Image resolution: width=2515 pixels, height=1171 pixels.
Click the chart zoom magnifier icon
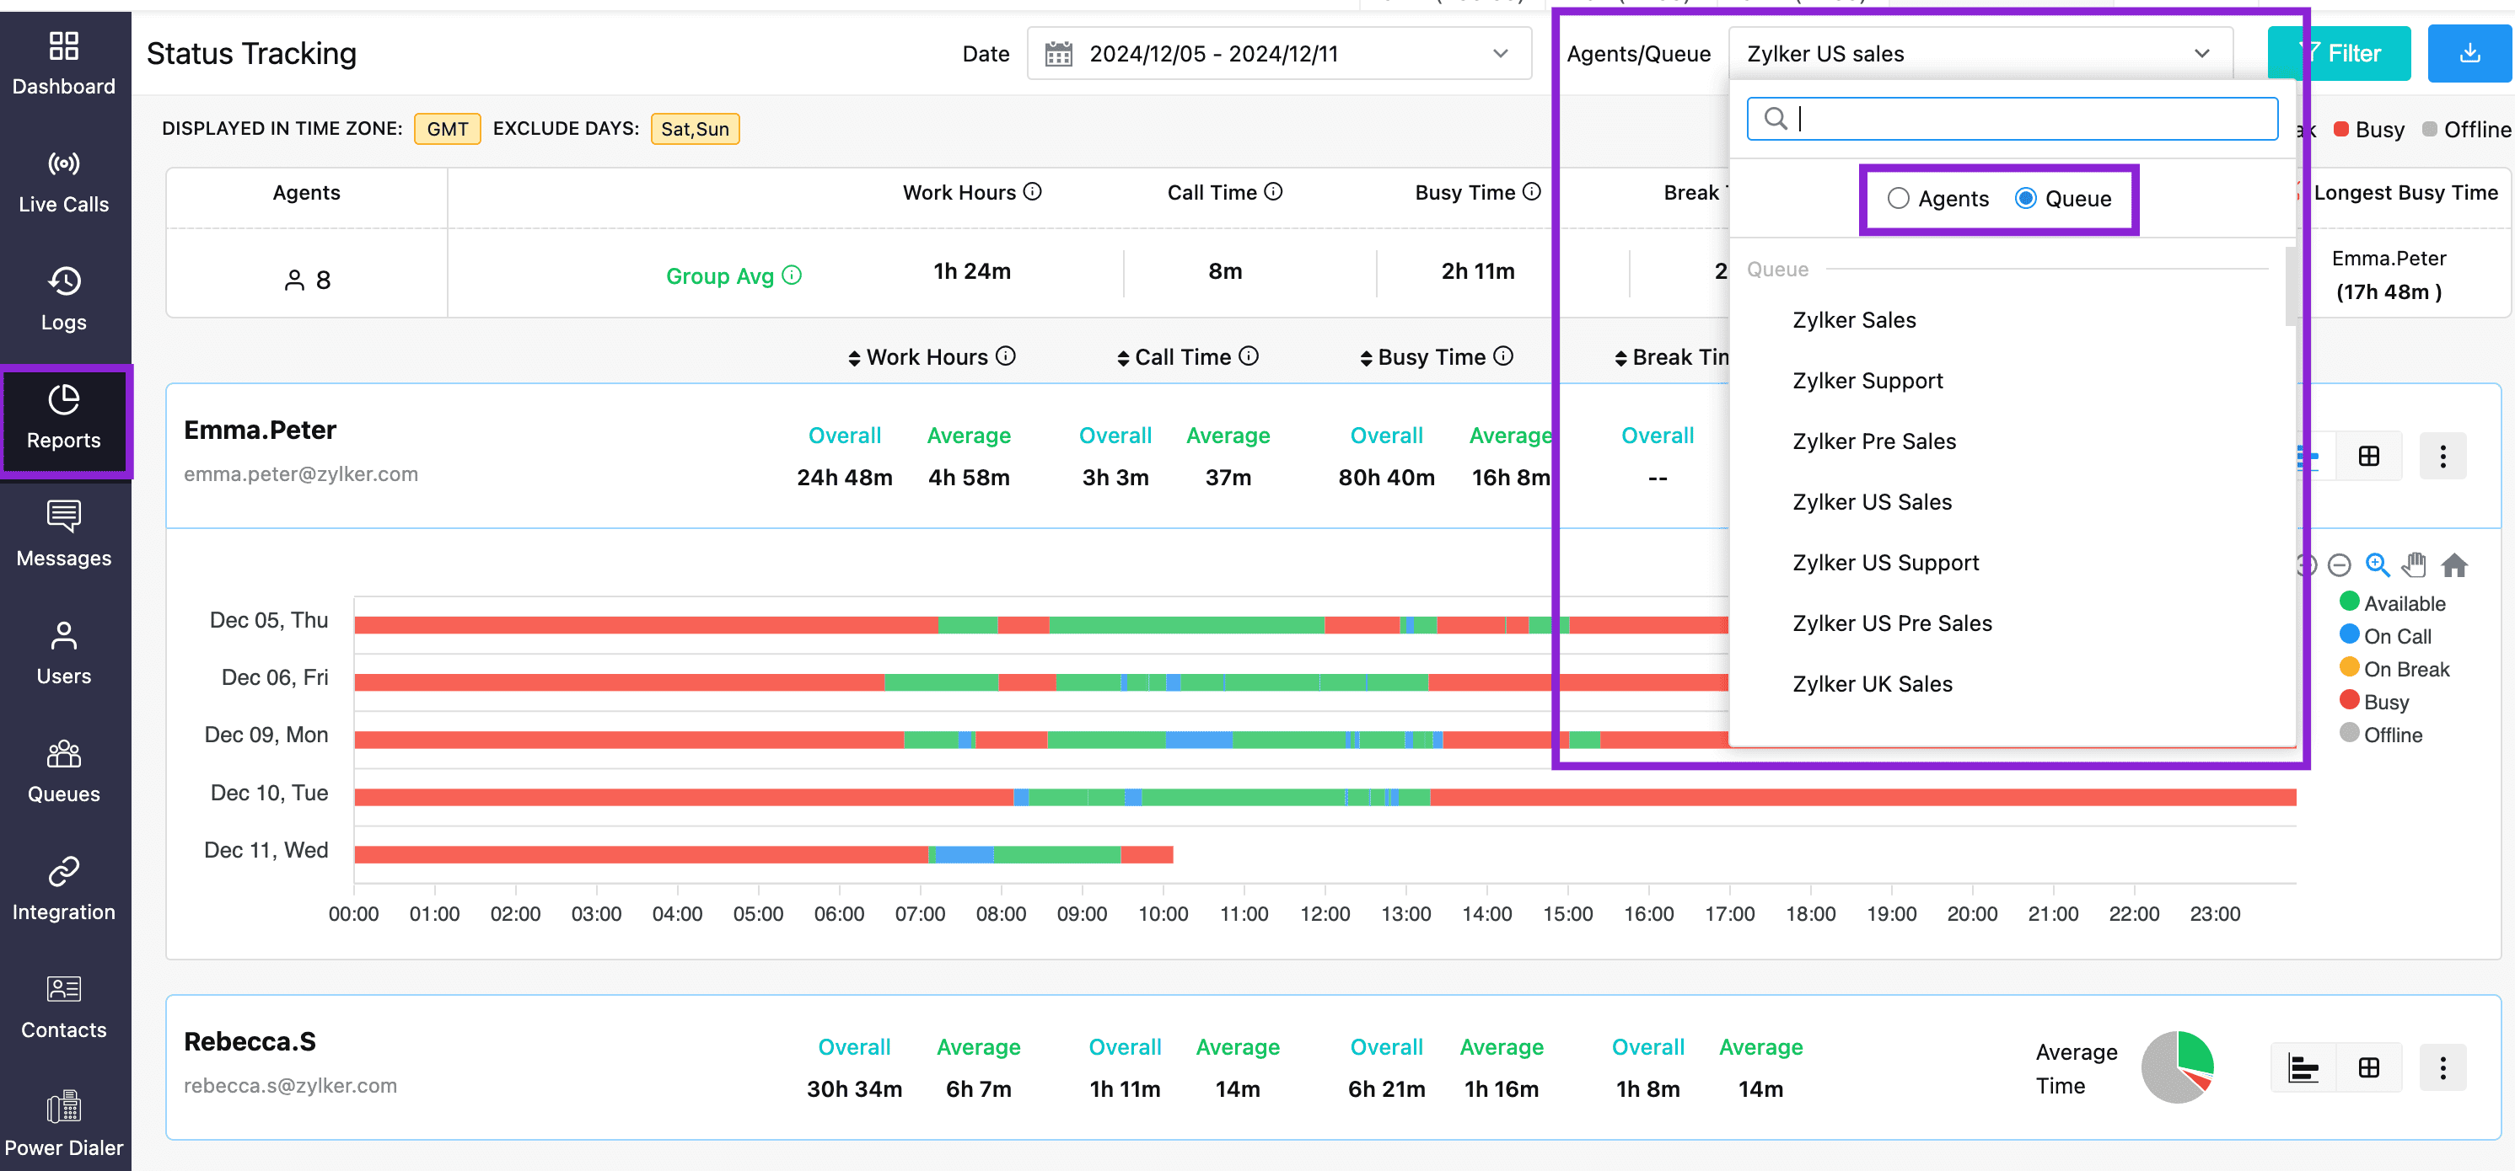tap(2377, 565)
